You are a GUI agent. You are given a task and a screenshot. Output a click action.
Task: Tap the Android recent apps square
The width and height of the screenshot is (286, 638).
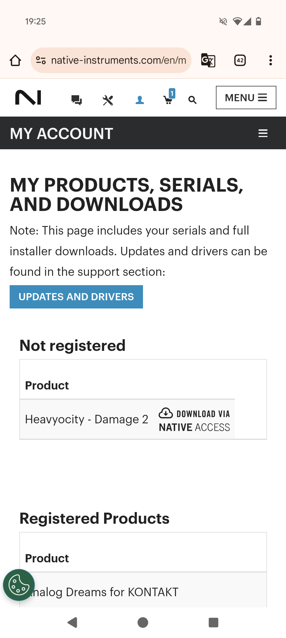(x=213, y=622)
